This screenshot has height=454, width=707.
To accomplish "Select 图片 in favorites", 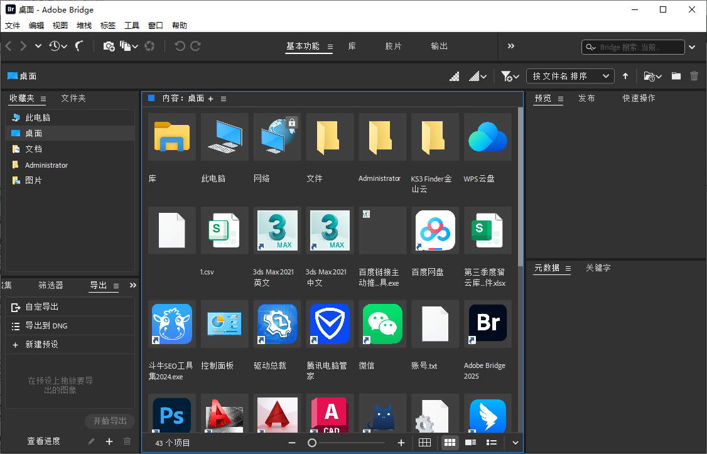I will tap(70, 180).
